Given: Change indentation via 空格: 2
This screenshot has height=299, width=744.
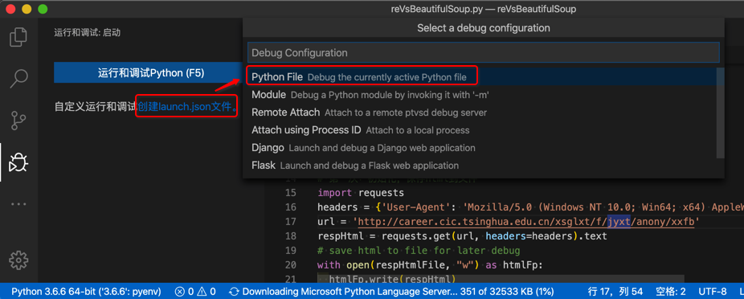Looking at the screenshot, I should coord(670,291).
